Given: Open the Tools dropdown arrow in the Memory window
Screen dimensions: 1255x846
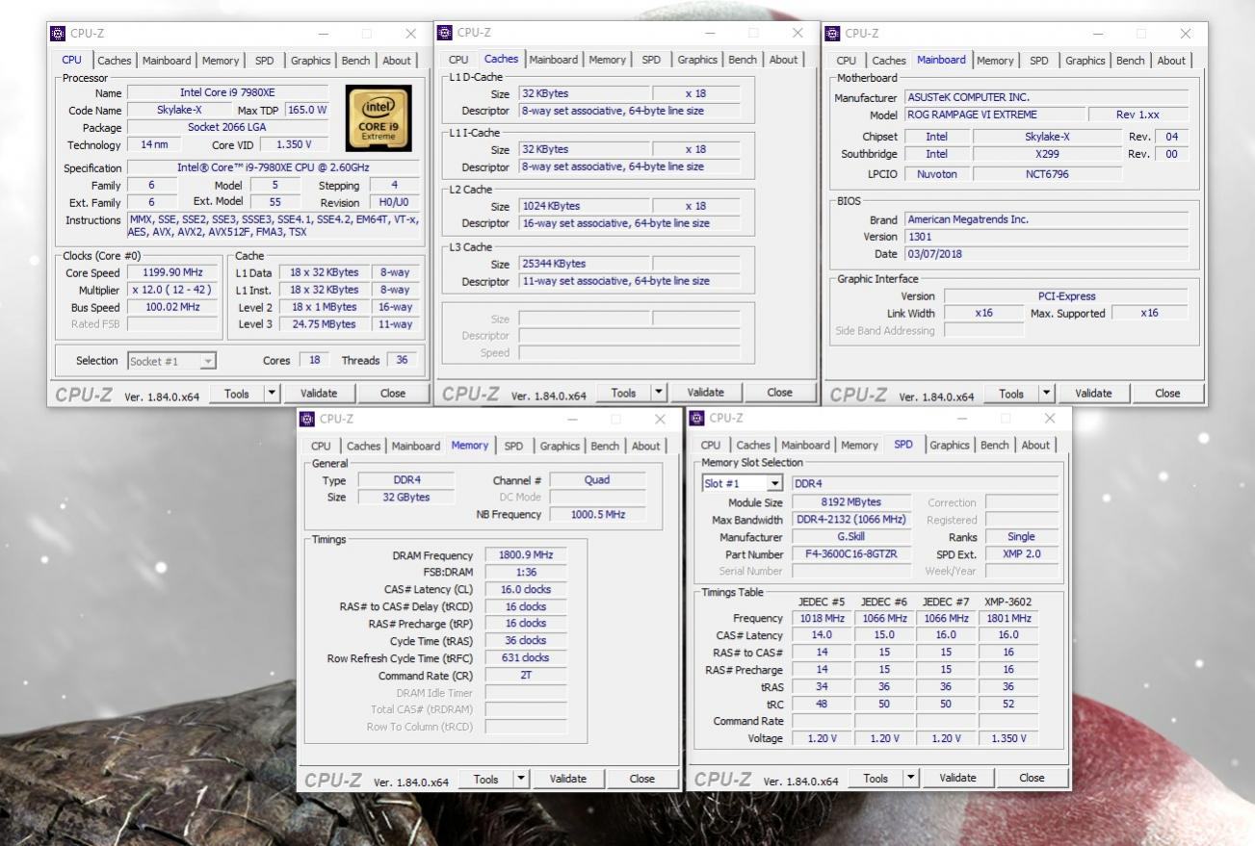Looking at the screenshot, I should click(x=521, y=779).
